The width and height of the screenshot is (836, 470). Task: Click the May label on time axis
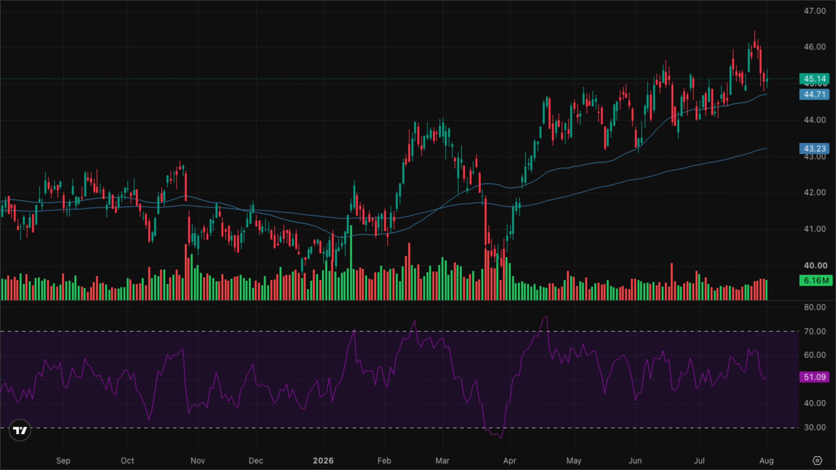tap(574, 461)
